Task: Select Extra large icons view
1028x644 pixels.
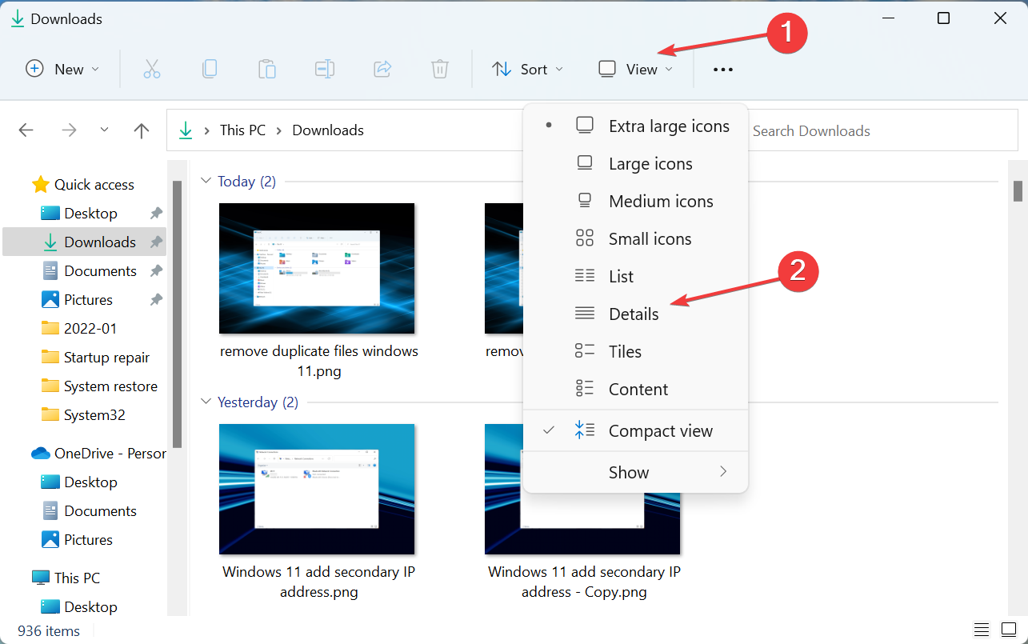Action: [x=635, y=126]
